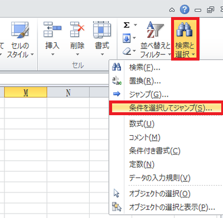Screen dimensions: 223x218
Task: Click the blue Help question mark icon
Action: pos(185,9)
